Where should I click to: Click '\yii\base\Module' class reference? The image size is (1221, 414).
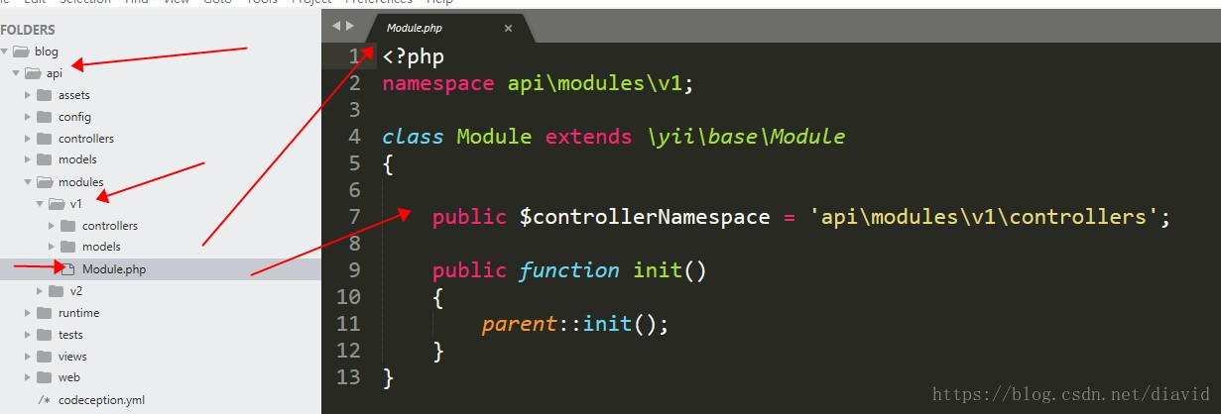pos(746,137)
